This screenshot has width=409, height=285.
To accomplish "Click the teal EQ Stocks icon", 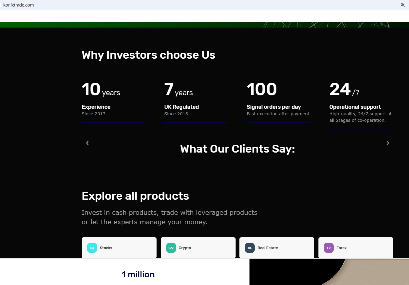I will pos(92,248).
